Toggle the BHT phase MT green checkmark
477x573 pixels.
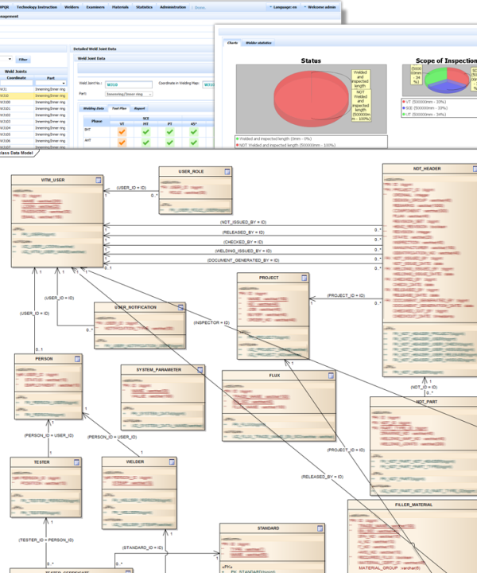[145, 131]
